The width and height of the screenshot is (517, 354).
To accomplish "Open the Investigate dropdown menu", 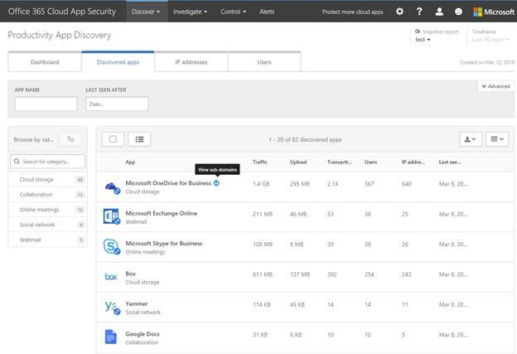I will pyautogui.click(x=190, y=12).
